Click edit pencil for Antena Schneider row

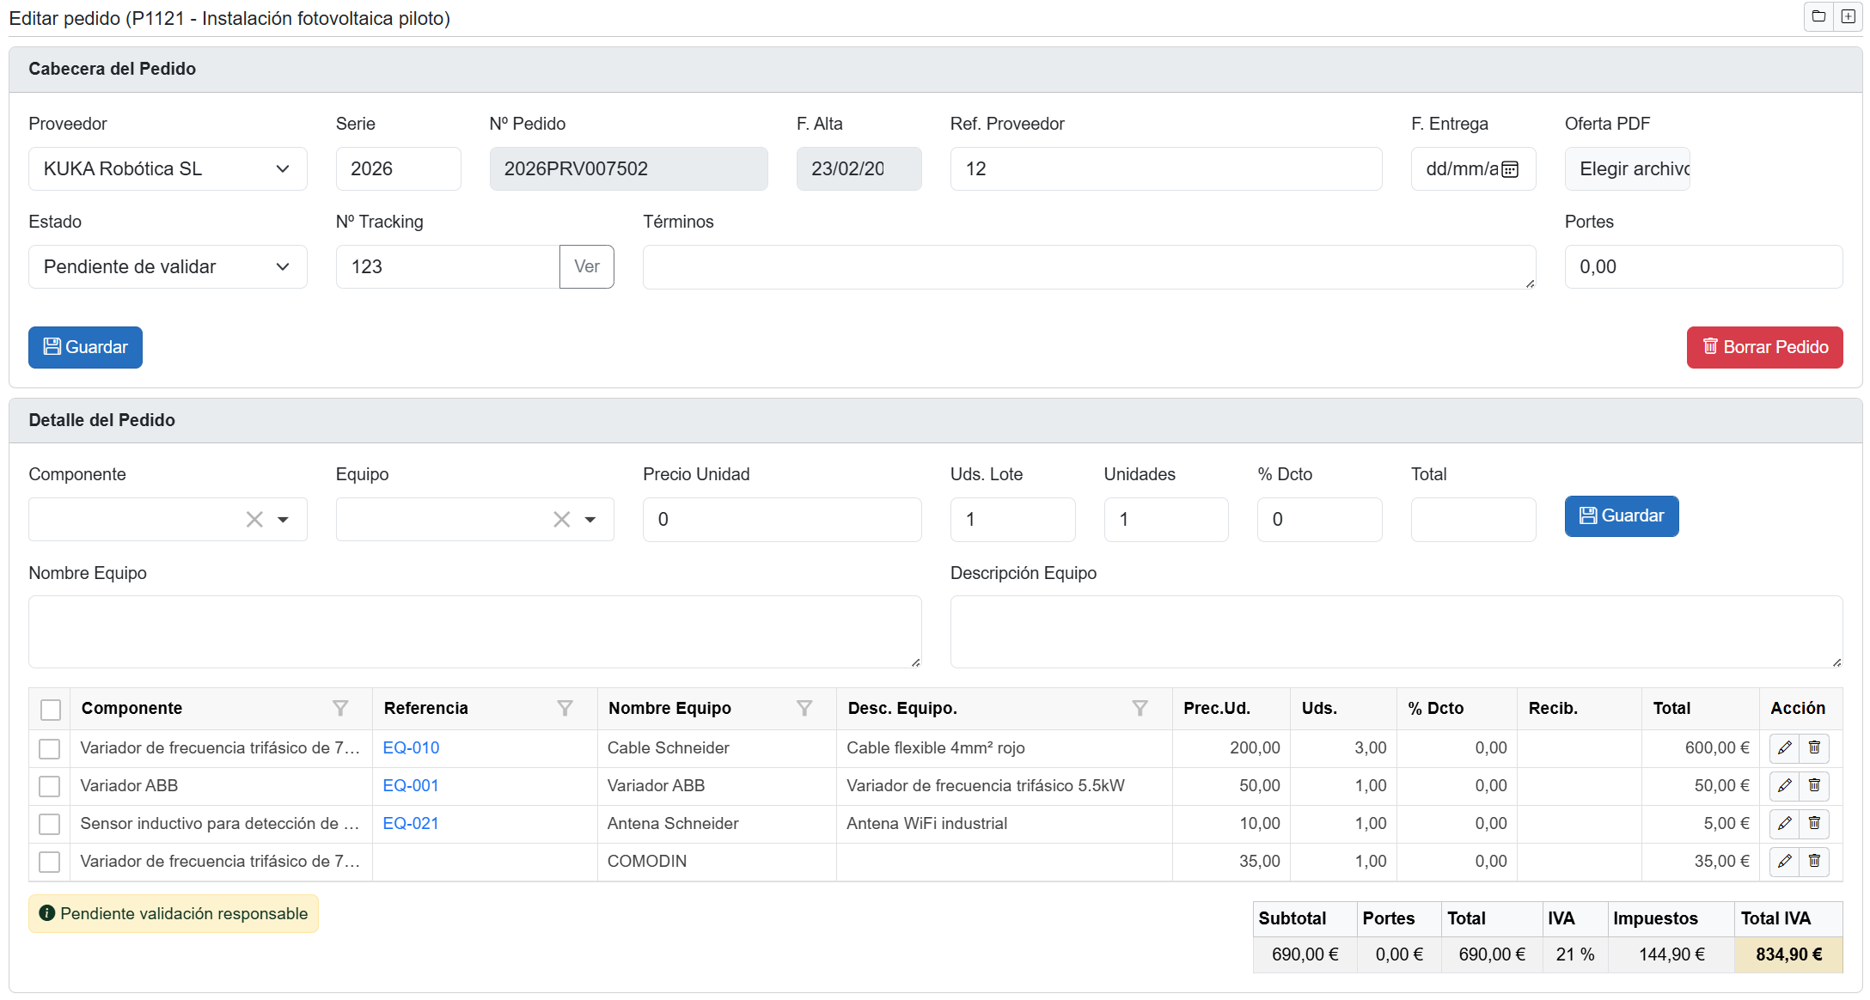point(1784,823)
